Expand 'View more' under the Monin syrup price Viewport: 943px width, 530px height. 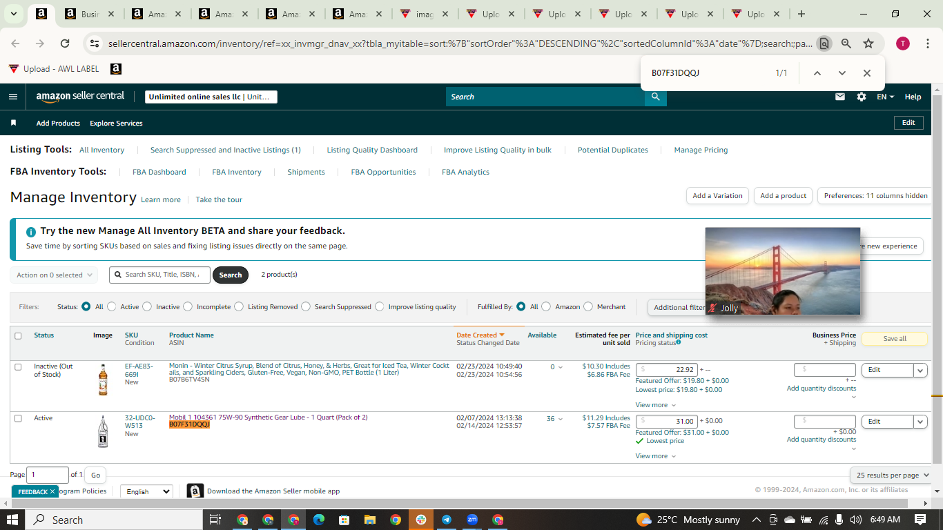(x=656, y=405)
